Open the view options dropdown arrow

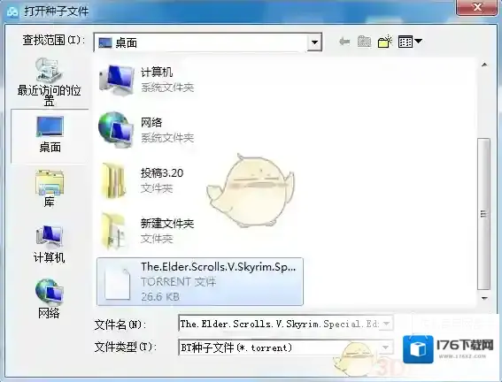click(x=418, y=41)
